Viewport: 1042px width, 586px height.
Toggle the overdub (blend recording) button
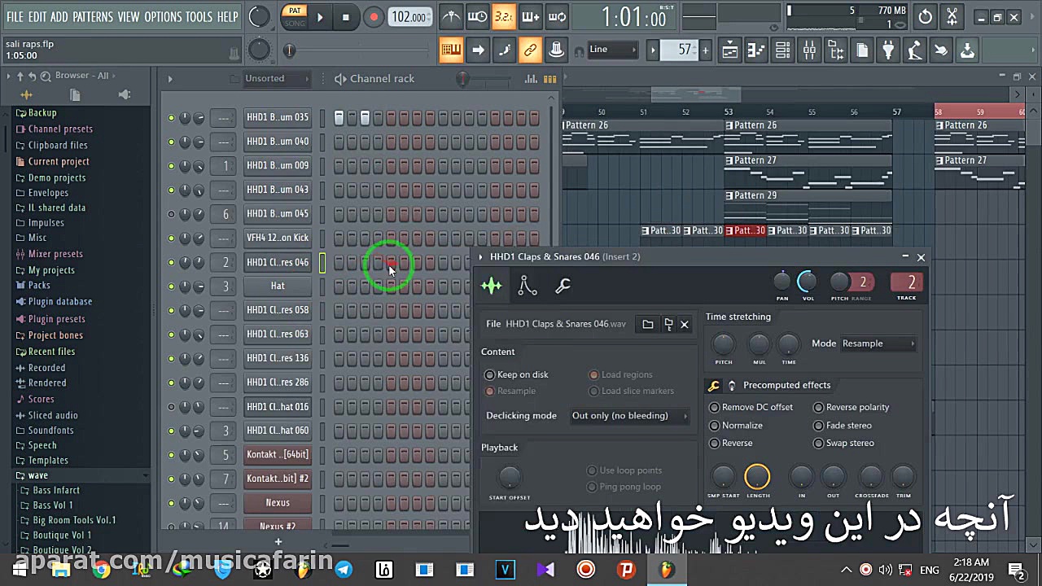pos(531,16)
